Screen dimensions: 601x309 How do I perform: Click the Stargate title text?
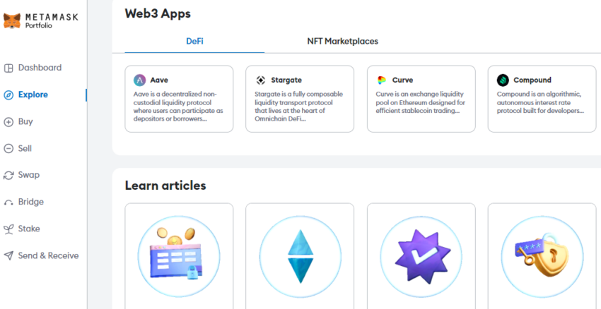click(x=286, y=80)
